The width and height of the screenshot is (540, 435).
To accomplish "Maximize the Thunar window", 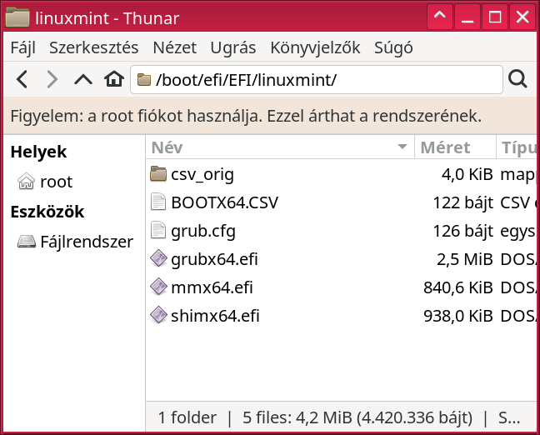I will coord(495,17).
